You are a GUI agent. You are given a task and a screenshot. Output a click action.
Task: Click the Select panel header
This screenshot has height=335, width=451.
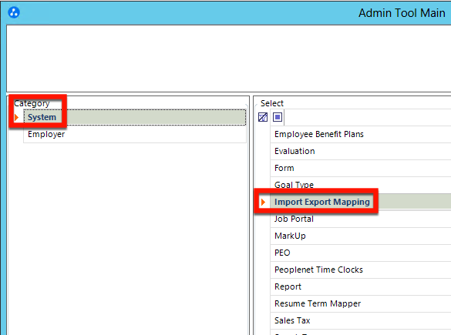(x=272, y=103)
